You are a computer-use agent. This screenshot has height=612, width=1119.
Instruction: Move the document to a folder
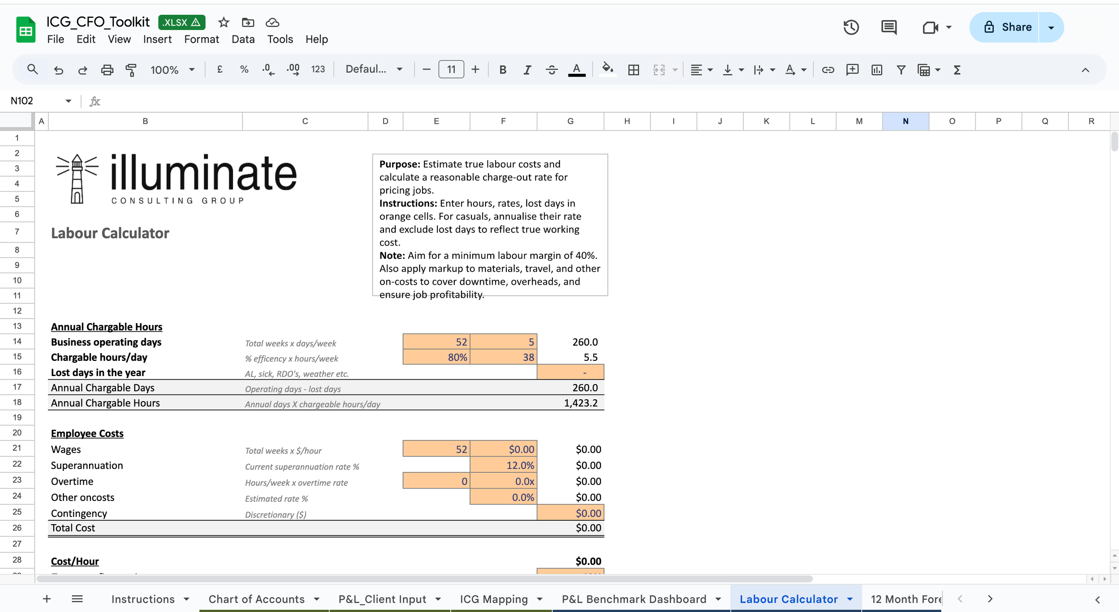[x=248, y=22]
